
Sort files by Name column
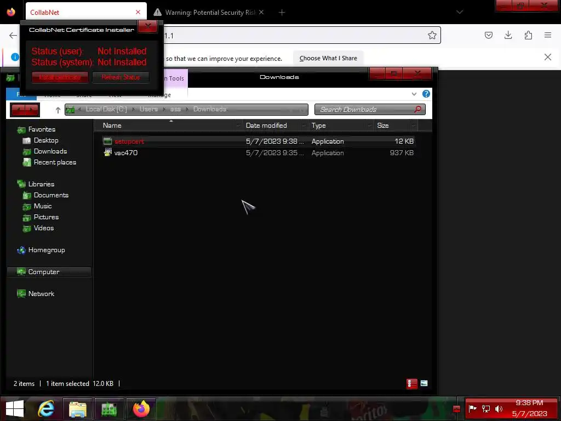coord(112,126)
